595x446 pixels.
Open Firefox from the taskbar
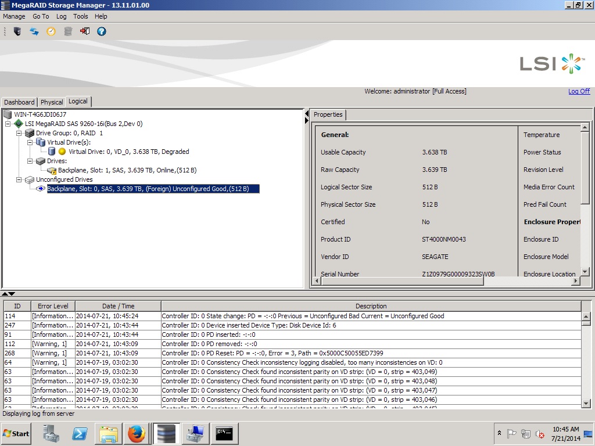click(x=137, y=434)
